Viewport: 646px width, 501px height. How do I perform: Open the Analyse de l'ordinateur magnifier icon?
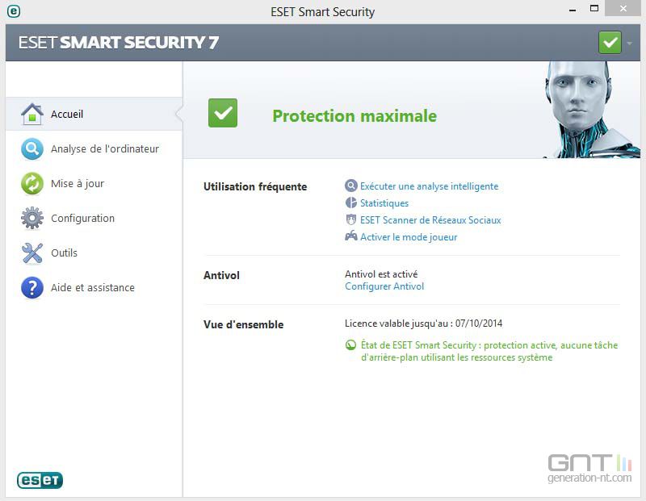pos(32,149)
